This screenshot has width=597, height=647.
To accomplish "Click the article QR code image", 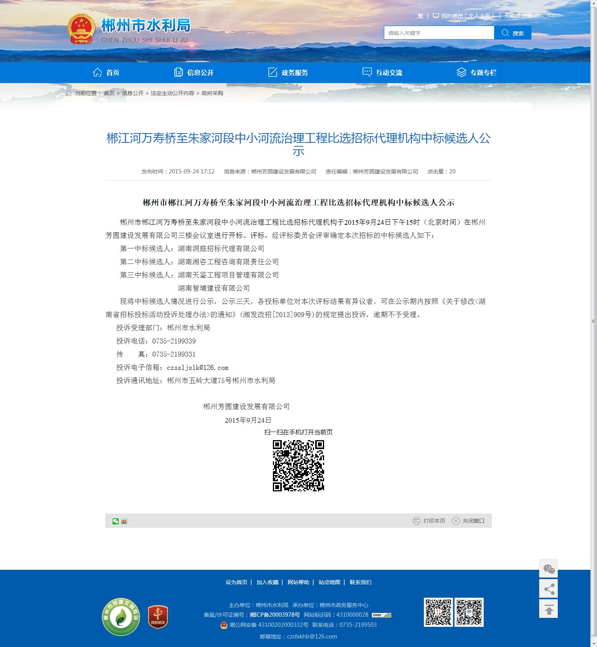I will coord(298,465).
